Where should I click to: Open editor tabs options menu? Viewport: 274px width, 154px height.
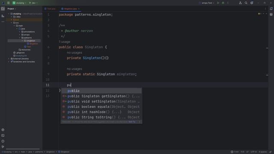coord(265,9)
